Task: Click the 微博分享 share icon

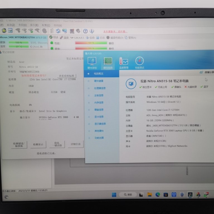Action: point(201,72)
